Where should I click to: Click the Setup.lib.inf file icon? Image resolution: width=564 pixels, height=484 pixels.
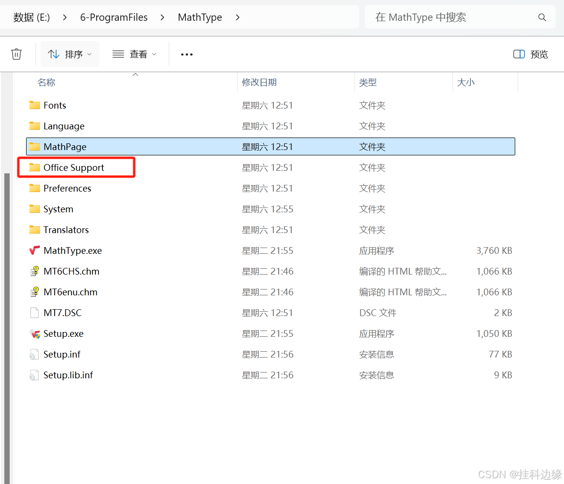(x=34, y=375)
